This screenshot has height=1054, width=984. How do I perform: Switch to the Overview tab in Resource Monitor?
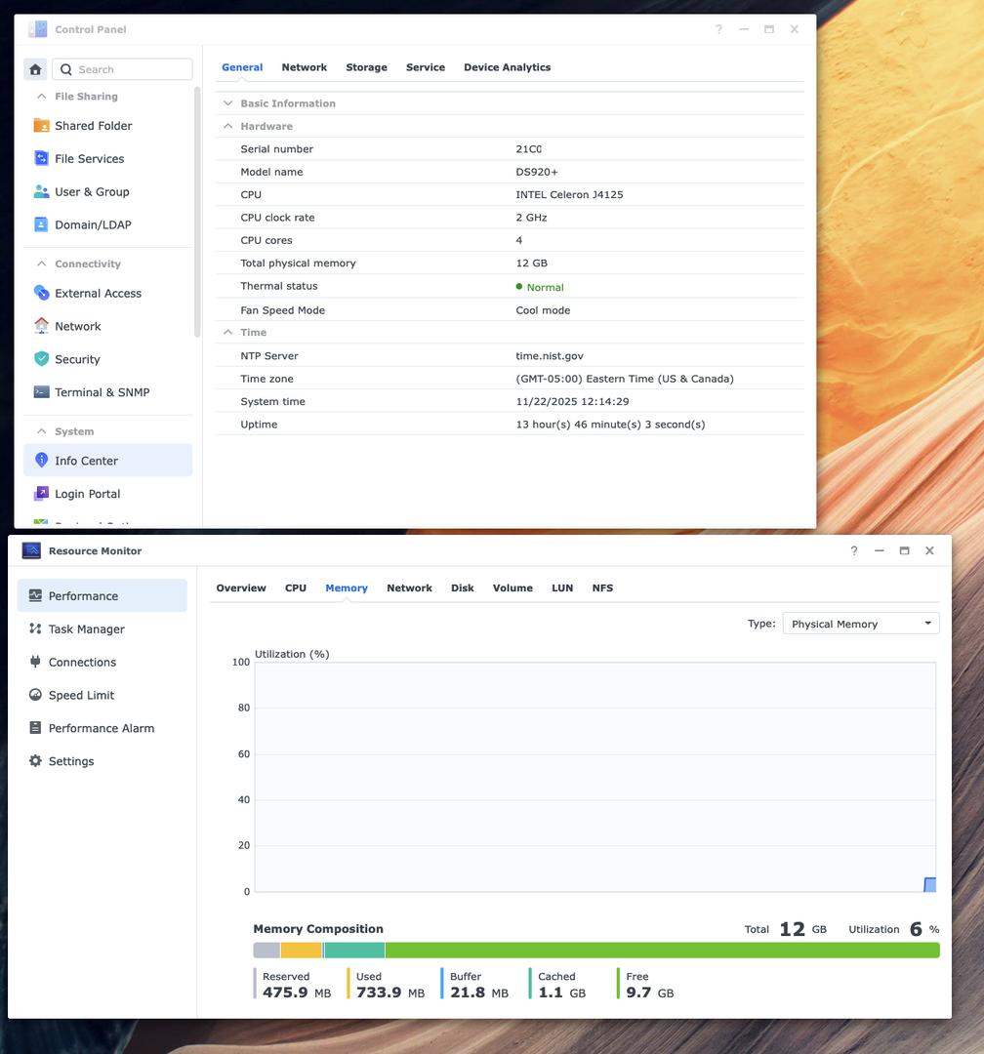[x=241, y=588]
